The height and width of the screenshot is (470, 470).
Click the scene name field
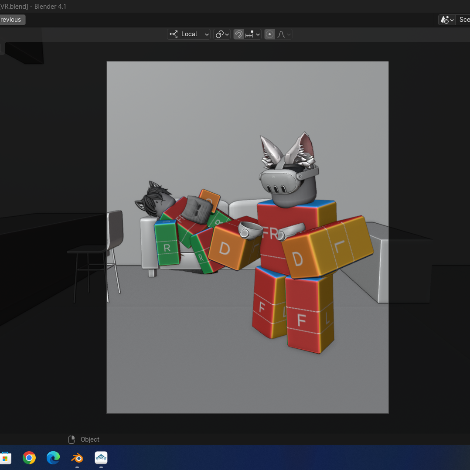click(463, 20)
